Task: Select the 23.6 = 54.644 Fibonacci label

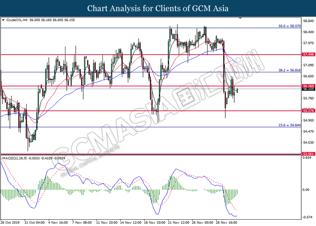Action: coord(289,125)
